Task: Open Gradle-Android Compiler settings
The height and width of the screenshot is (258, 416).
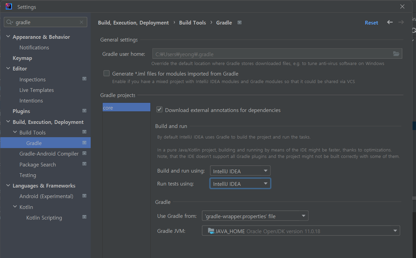Action: point(49,154)
